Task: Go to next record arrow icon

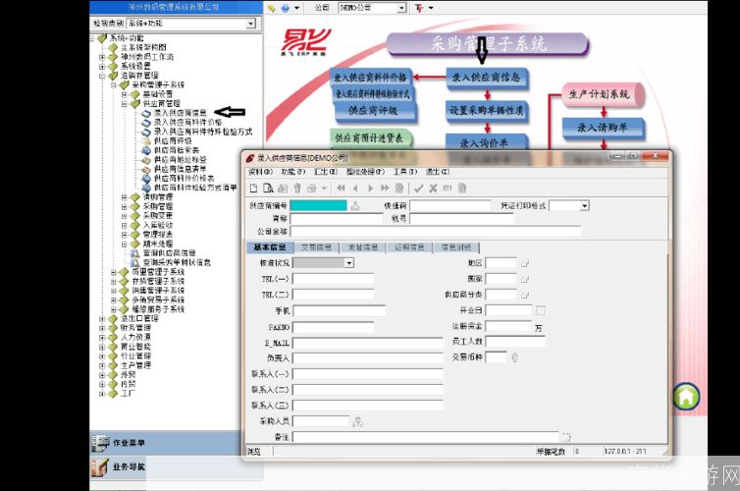Action: coord(370,189)
